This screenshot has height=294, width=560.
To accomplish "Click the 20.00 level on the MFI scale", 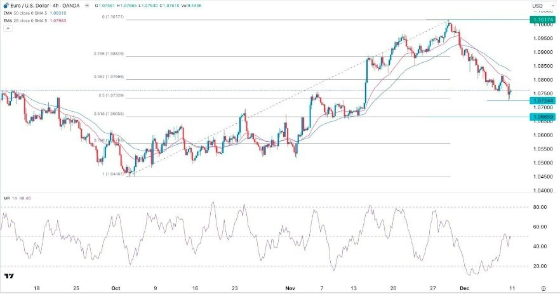I will coord(540,266).
